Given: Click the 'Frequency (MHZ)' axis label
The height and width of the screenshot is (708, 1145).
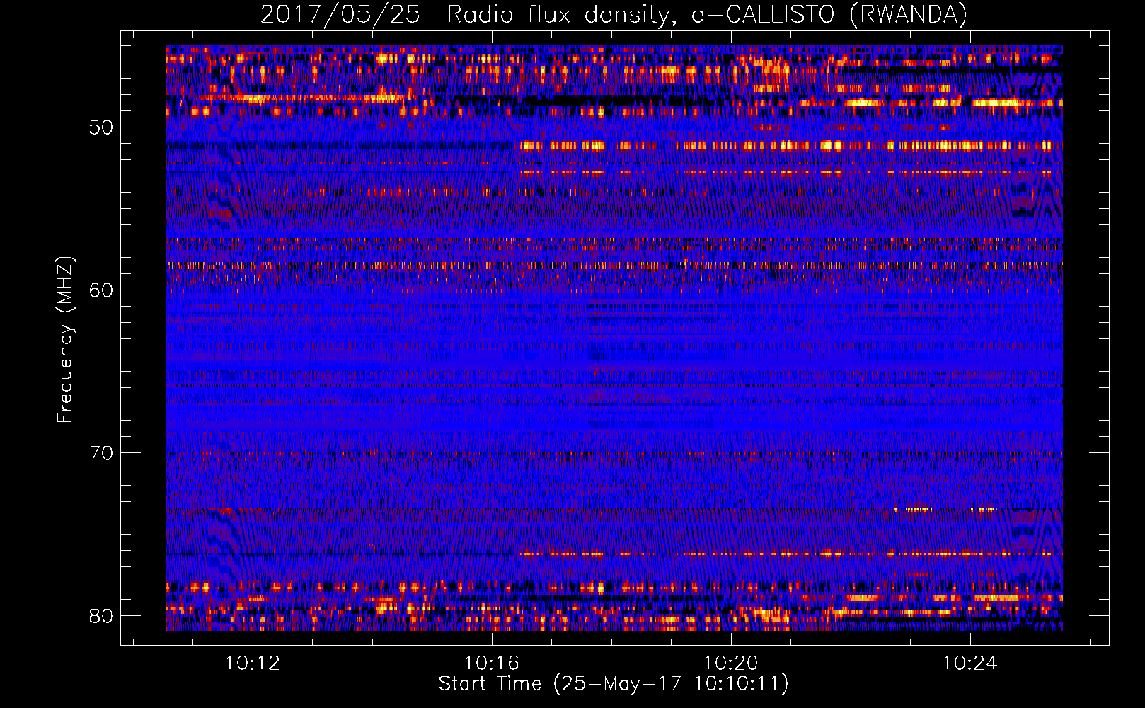Looking at the screenshot, I should (x=65, y=340).
